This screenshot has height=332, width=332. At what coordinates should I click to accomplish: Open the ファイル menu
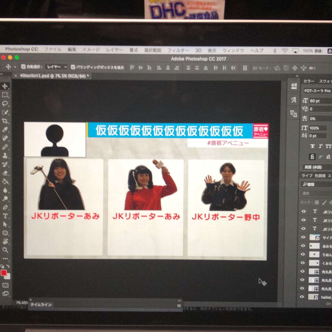point(53,49)
